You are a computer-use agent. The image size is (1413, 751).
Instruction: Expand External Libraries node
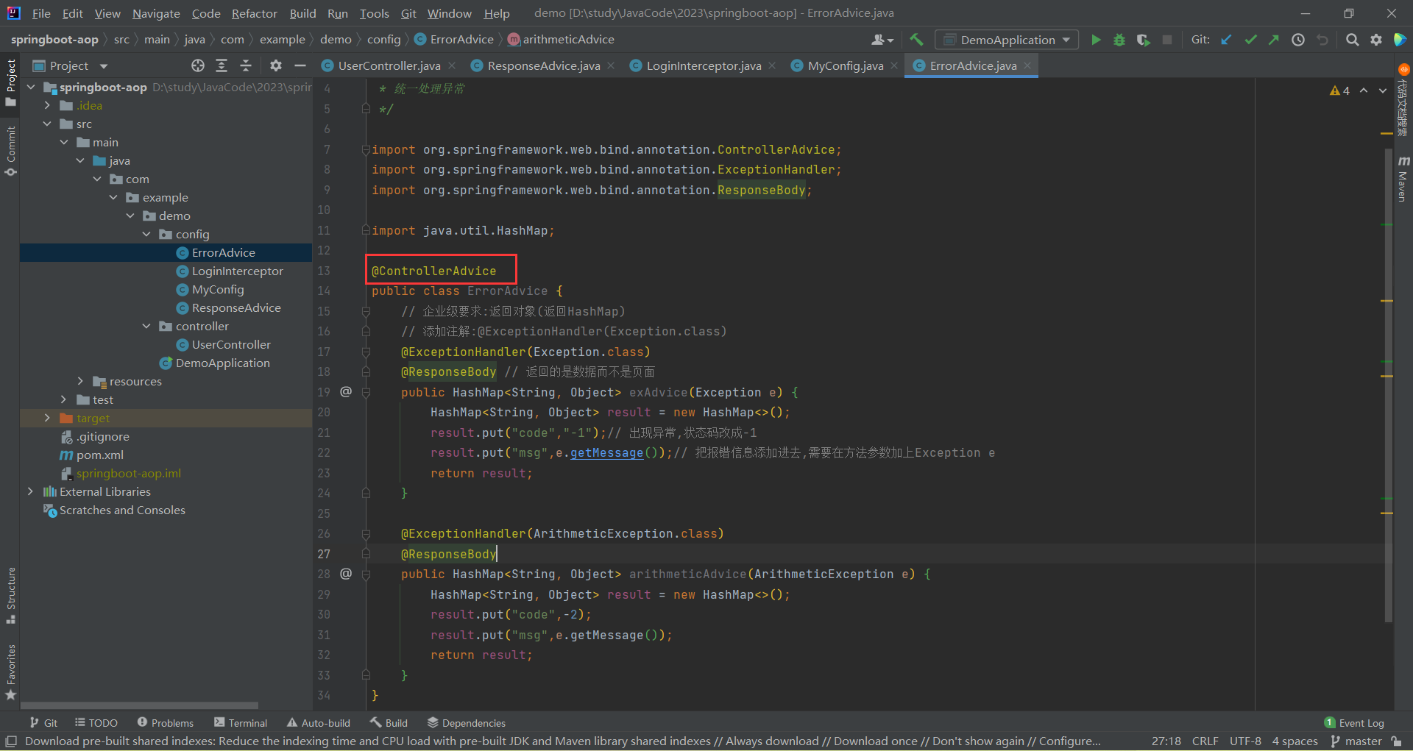[30, 491]
